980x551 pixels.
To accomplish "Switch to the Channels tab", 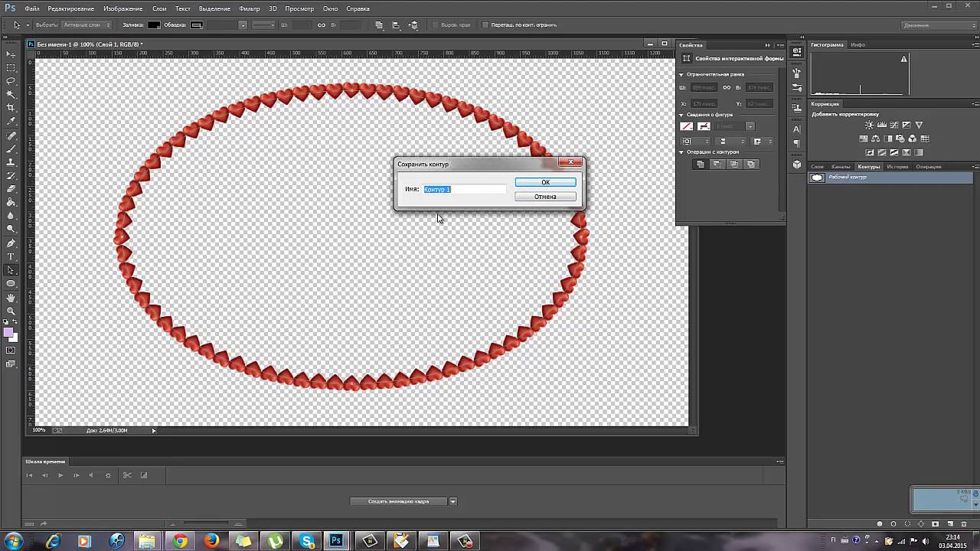I will click(841, 167).
